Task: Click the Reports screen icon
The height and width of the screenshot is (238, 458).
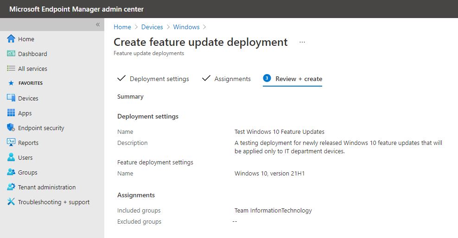Action: pos(11,142)
